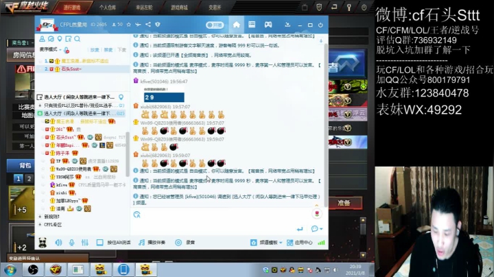Open the gamepad games icon in YY header
Image resolution: width=494 pixels, height=277 pixels.
(268, 25)
